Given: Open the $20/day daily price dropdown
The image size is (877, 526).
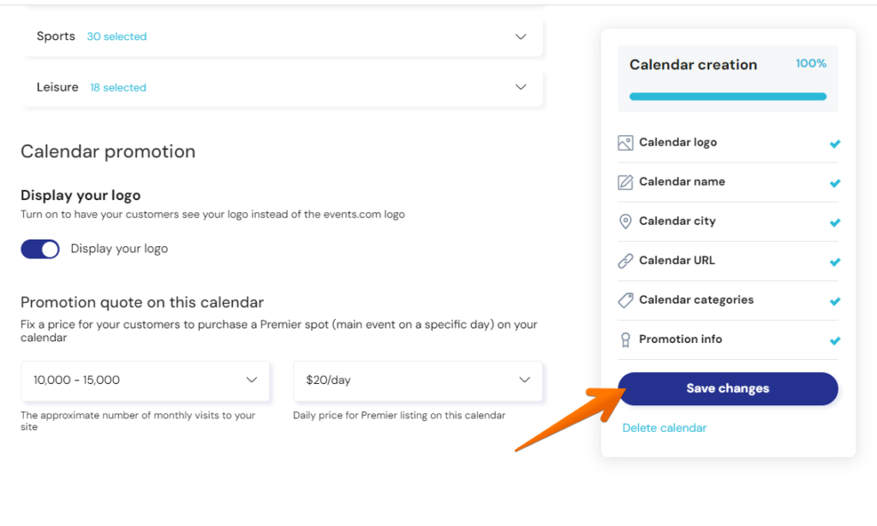Looking at the screenshot, I should pos(418,381).
